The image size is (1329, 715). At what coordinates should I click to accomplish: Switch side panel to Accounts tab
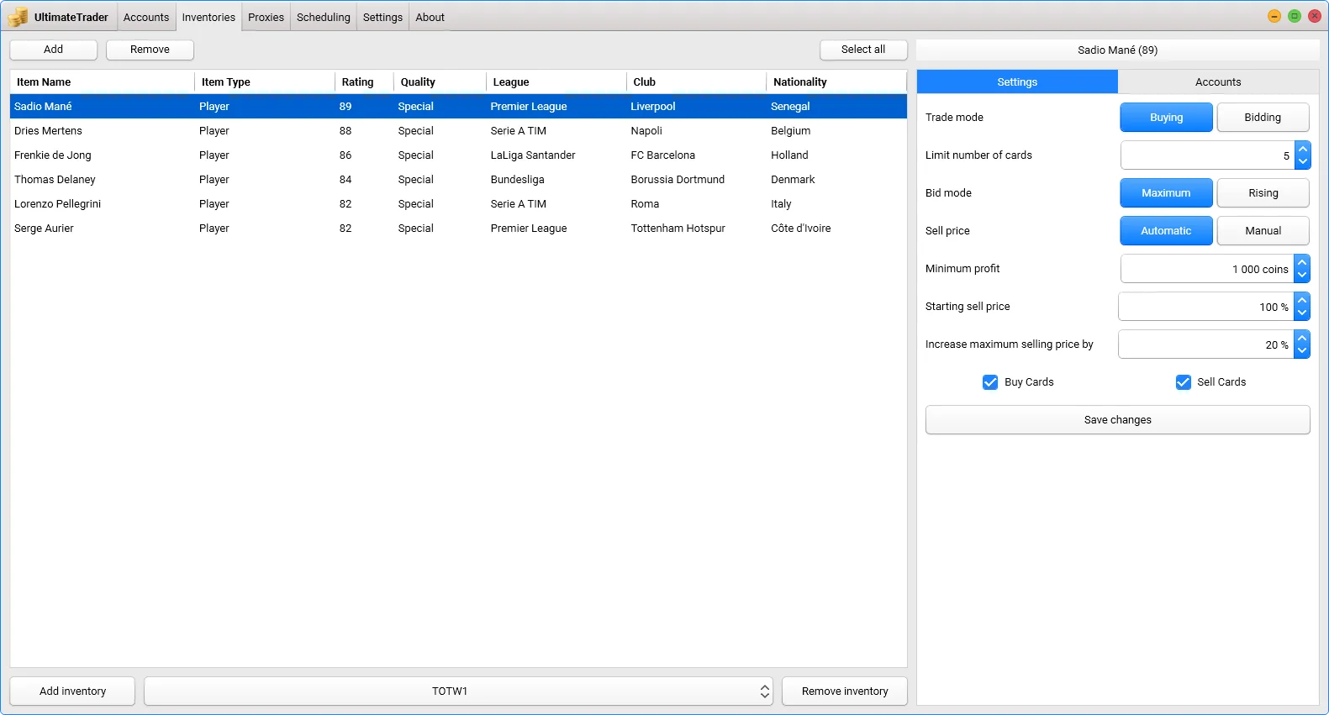(x=1218, y=81)
